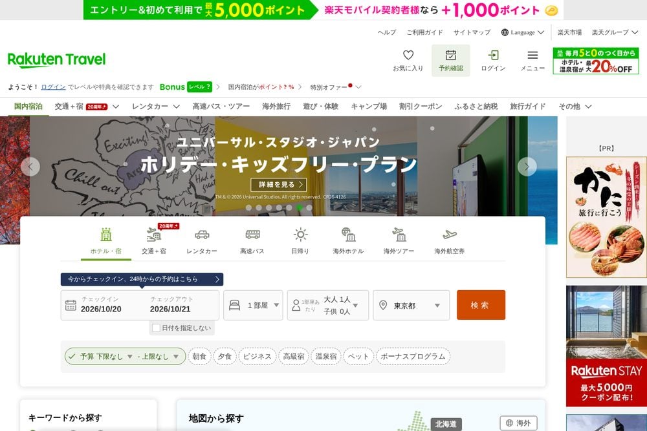Open the 予算 下限なし minimum budget dropdown
The width and height of the screenshot is (647, 431).
[x=106, y=357]
